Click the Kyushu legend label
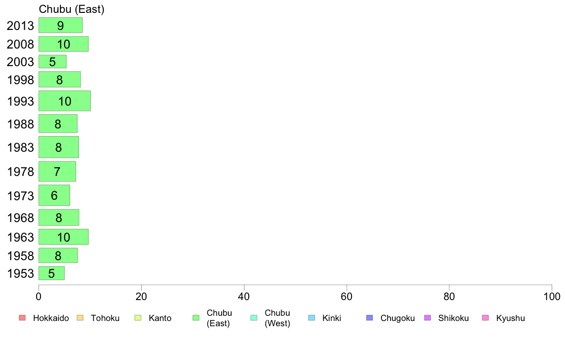565x350 pixels. click(510, 318)
